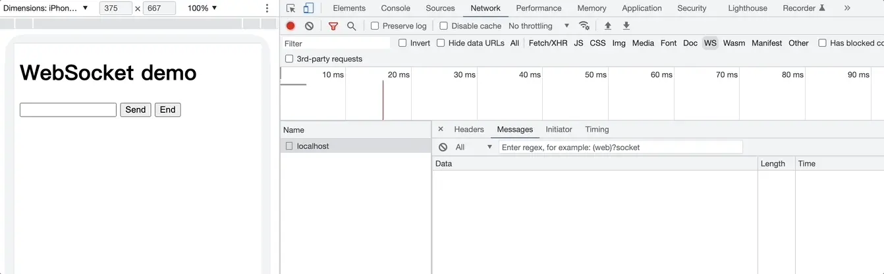Expand the device Dimensions dropdown
884x274 pixels.
pos(46,8)
